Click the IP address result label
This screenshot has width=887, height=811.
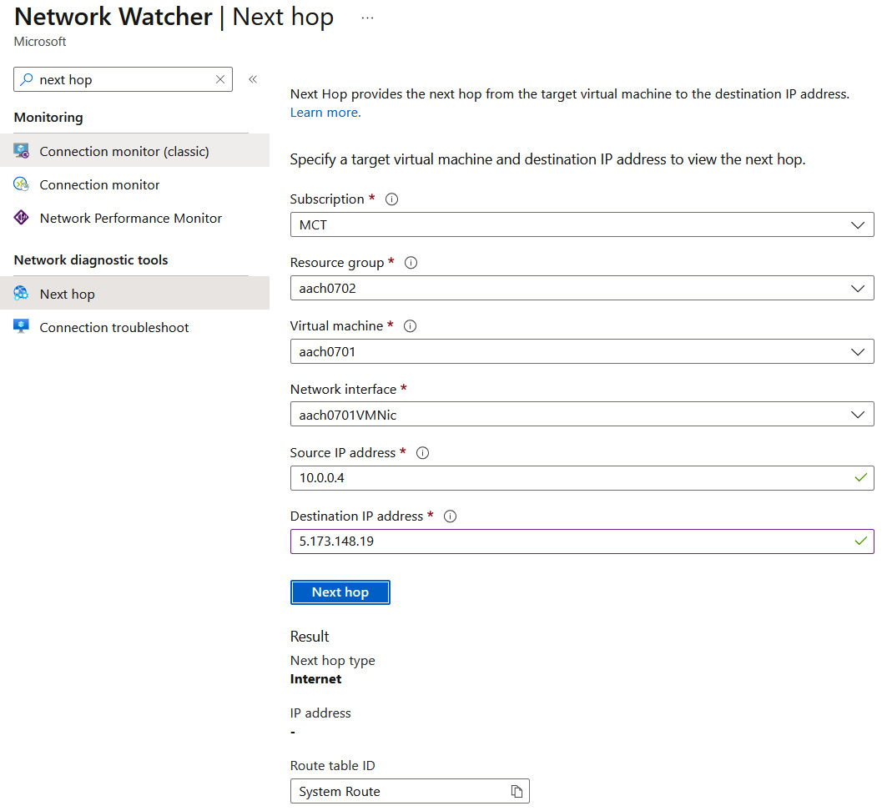point(320,713)
